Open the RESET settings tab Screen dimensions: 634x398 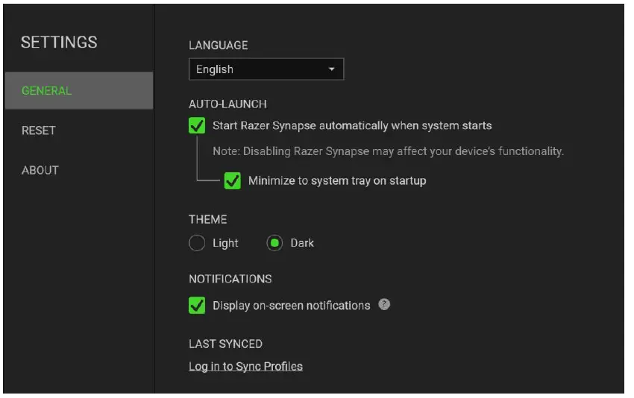[39, 130]
